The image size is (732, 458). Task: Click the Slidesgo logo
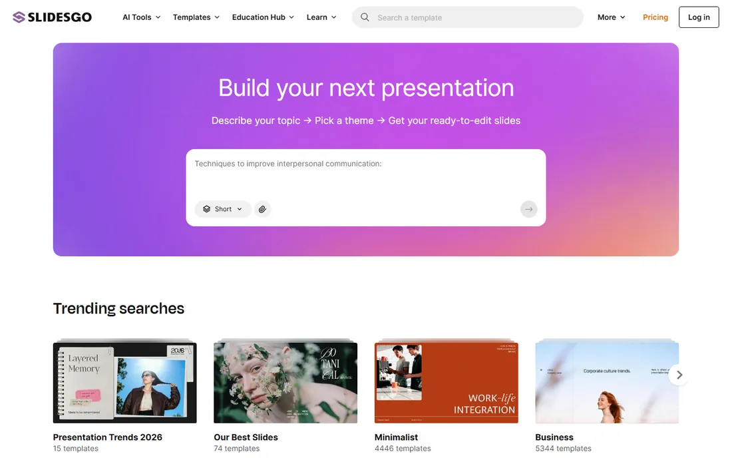52,17
